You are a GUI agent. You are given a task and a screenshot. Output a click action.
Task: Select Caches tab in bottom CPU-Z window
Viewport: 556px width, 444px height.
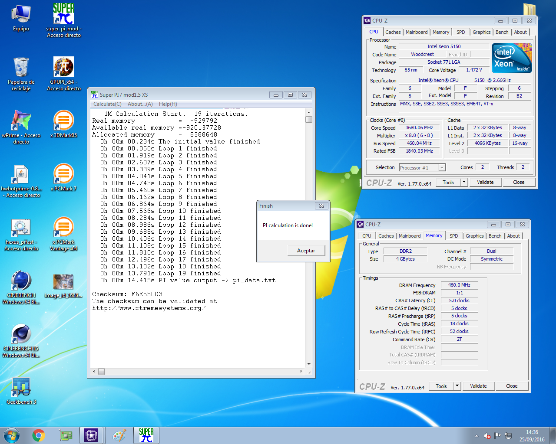386,236
